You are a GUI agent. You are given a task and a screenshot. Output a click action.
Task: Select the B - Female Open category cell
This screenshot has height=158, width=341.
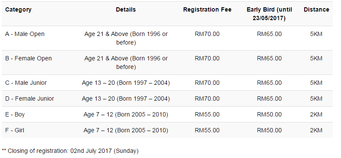28,58
